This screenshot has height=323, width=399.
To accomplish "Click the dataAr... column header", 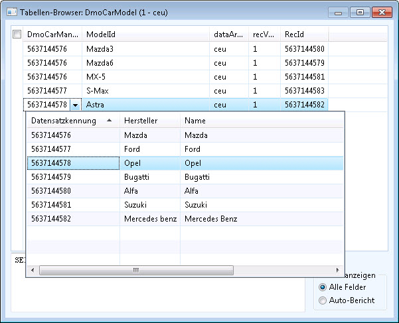I will tap(229, 34).
